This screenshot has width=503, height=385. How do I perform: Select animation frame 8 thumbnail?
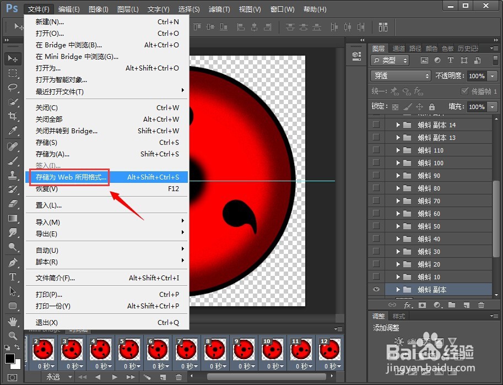pos(215,349)
